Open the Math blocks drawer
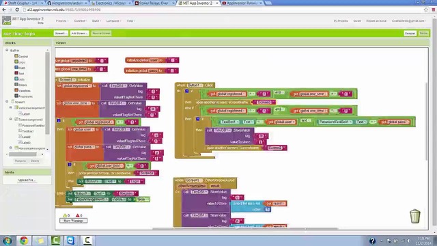437x246 pixels. (20, 68)
